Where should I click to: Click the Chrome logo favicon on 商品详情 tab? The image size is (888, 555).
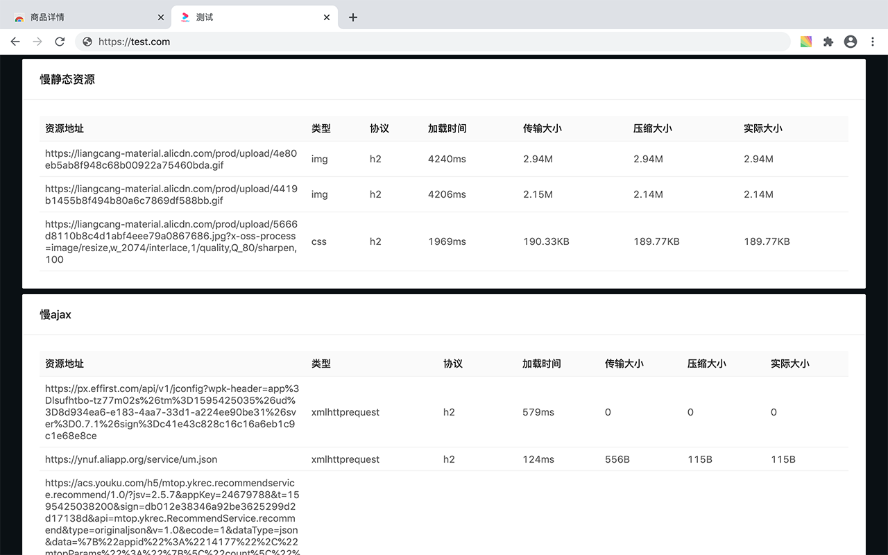pos(19,17)
